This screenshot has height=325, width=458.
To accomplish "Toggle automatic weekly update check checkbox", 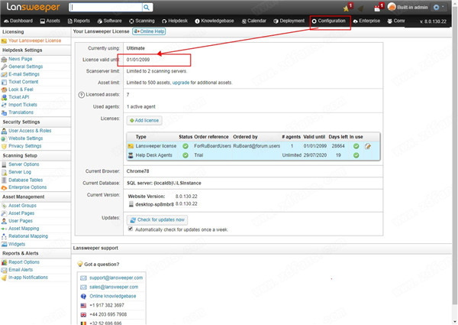I will (x=131, y=229).
